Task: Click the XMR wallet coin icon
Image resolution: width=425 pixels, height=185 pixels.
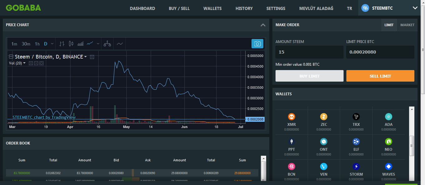Action: [291, 117]
